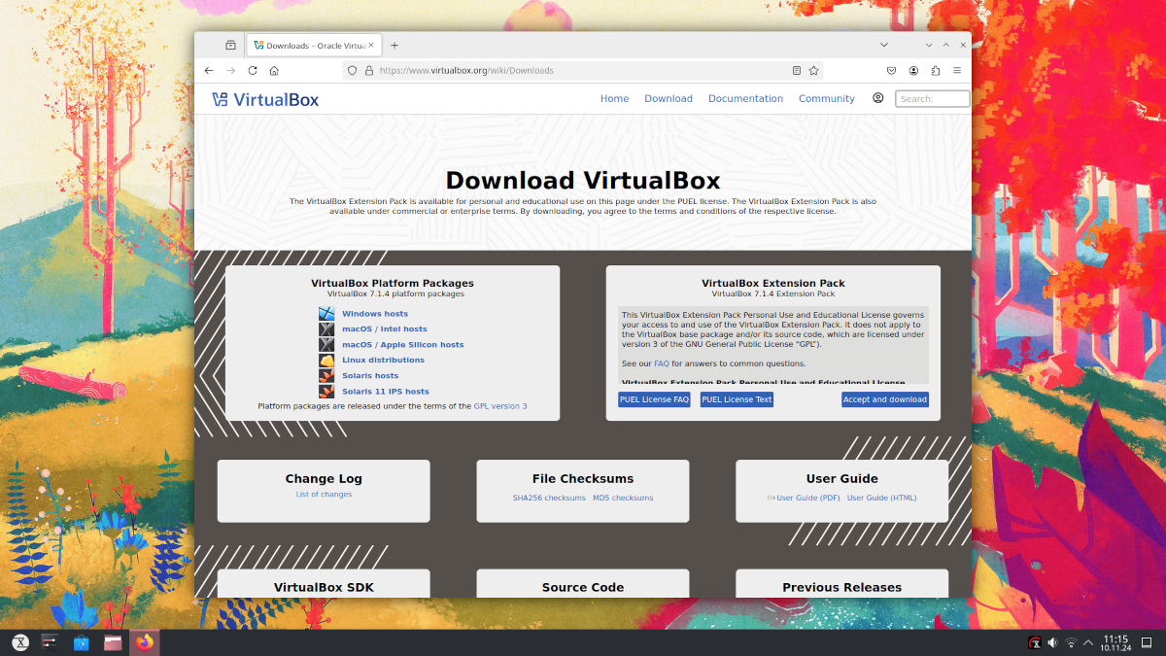The height and width of the screenshot is (656, 1166).
Task: Open the Firefox account menu
Action: click(913, 71)
